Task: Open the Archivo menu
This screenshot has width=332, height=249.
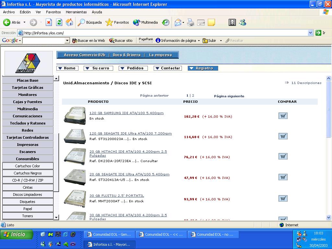Action: coord(9,12)
